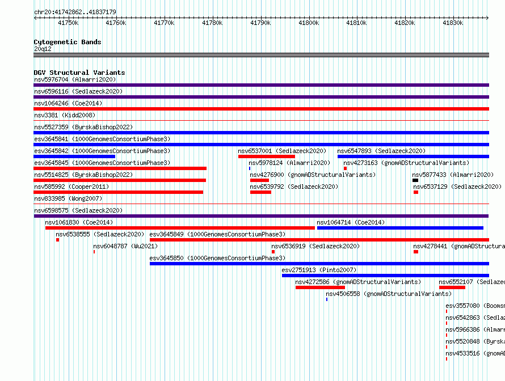Screen dimensions: 505x381
Task: Open nsv4506558 (gnomADStructuralVariants) label
Action: tap(389, 294)
